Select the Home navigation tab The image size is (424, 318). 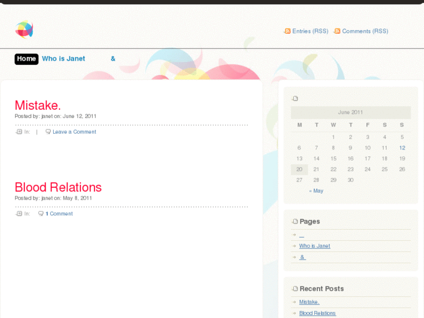(x=26, y=59)
